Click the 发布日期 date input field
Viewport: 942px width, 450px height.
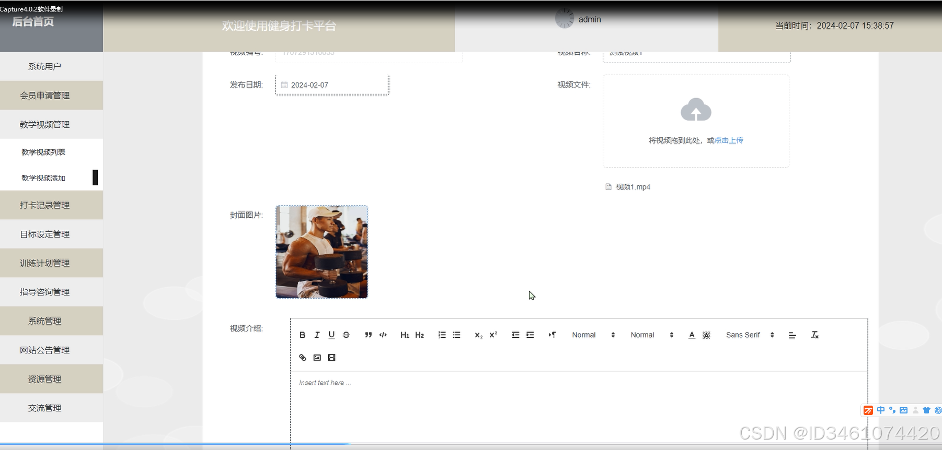pyautogui.click(x=332, y=85)
